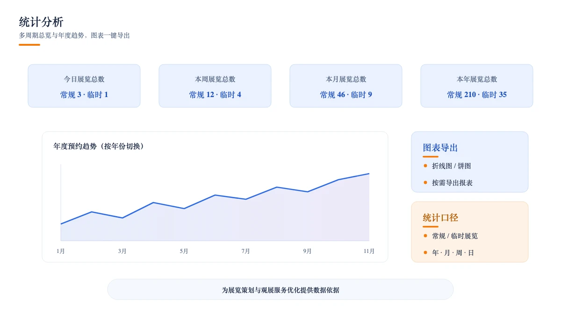Click the 统计分析 page title
The image size is (561, 315).
point(41,22)
